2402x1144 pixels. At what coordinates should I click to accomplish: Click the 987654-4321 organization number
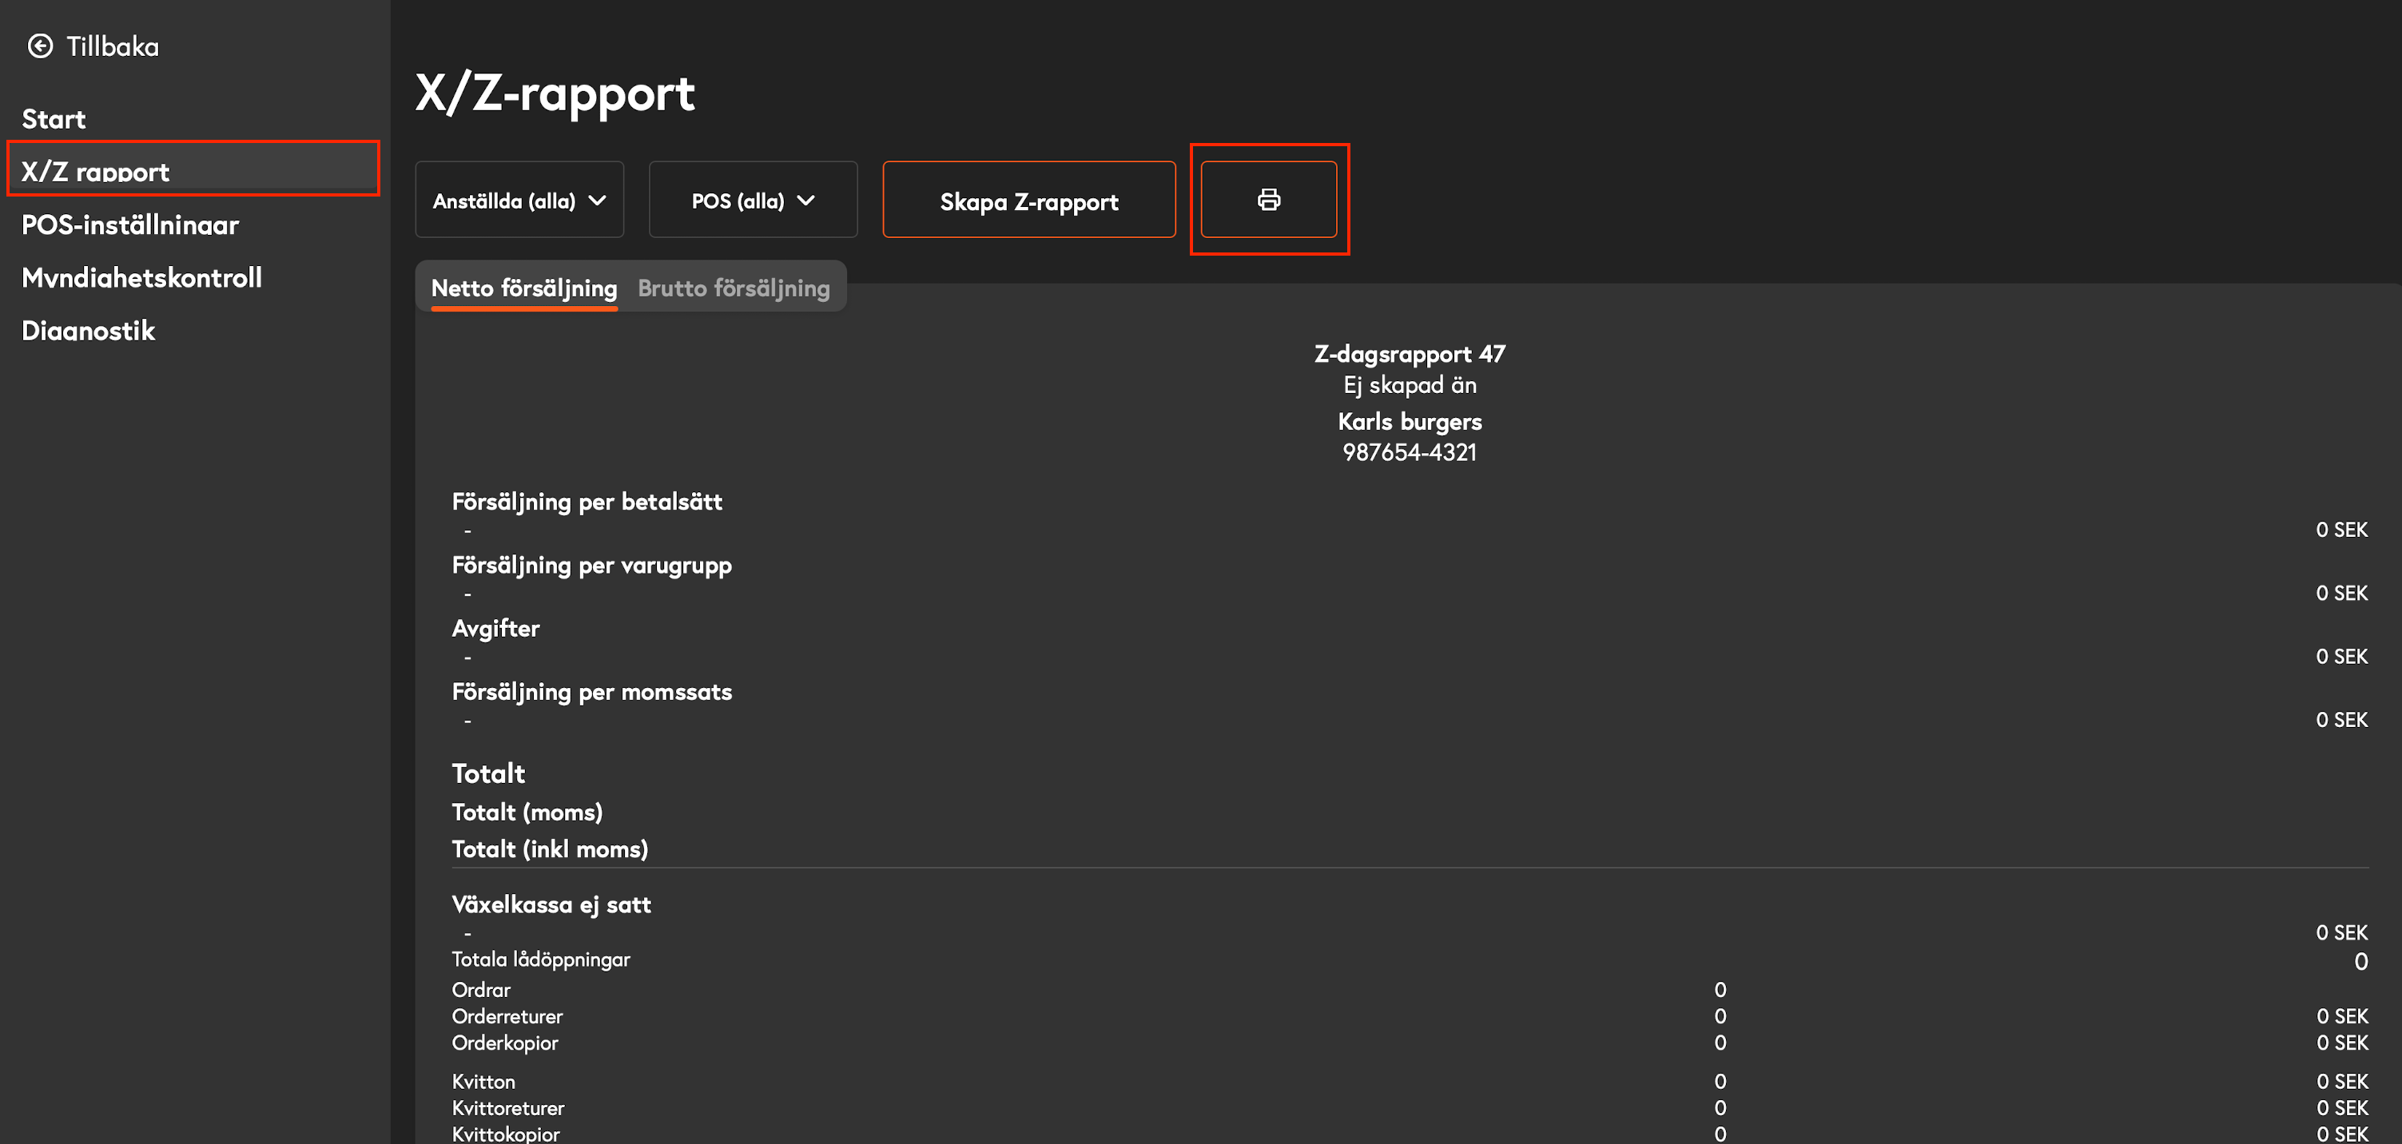pos(1409,452)
